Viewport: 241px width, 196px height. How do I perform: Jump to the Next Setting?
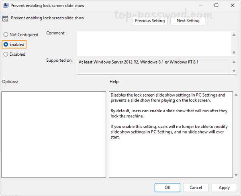188,21
